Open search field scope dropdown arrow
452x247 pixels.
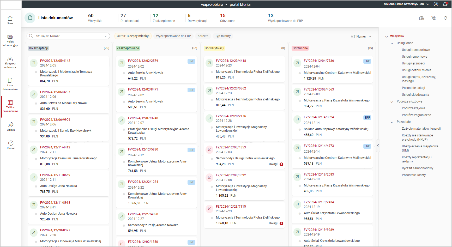pyautogui.click(x=106, y=36)
